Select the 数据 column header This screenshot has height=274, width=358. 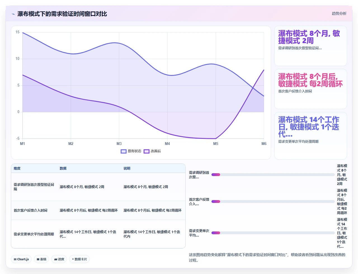point(63,168)
